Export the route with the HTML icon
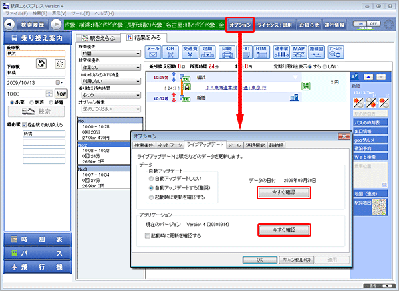 coord(261,52)
